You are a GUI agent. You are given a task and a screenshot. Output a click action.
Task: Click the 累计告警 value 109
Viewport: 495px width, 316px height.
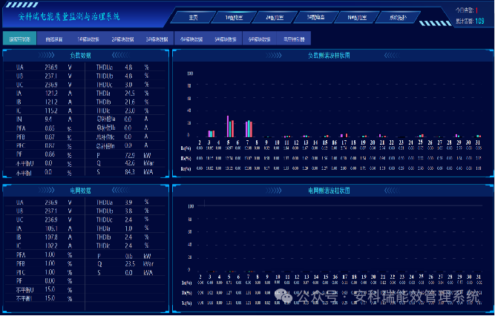[x=479, y=22]
